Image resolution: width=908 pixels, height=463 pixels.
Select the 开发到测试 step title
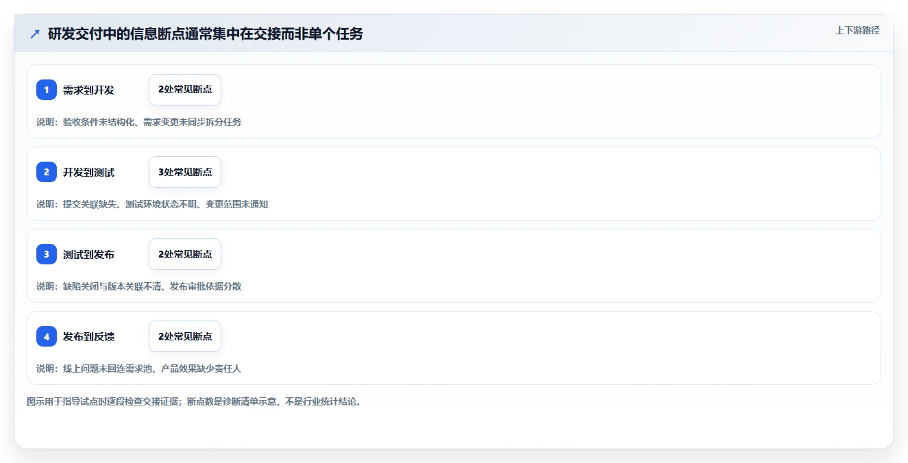point(88,172)
